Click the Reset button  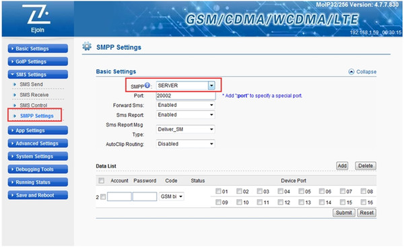click(367, 213)
